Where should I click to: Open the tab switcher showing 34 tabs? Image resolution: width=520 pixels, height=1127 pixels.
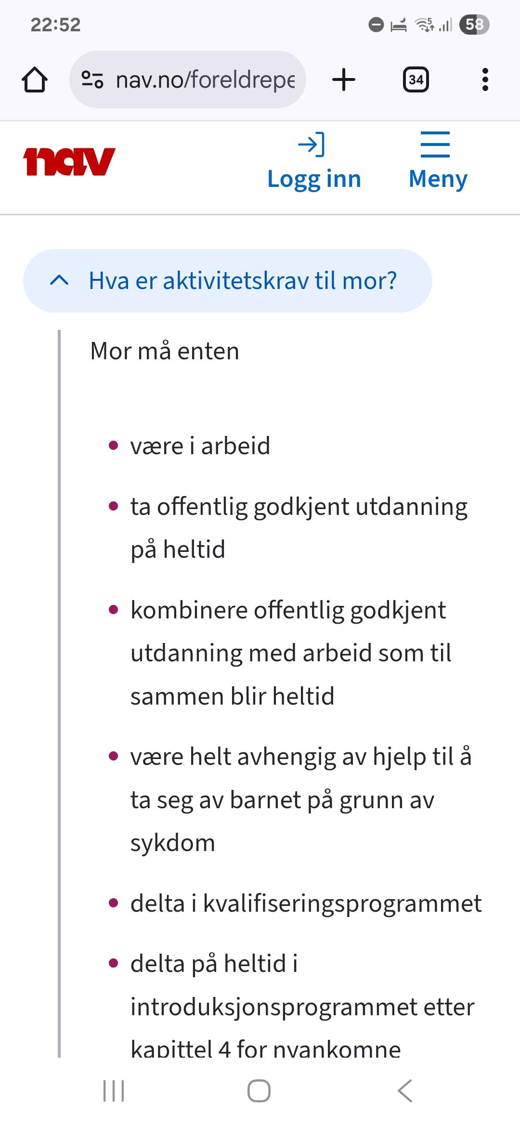tap(416, 79)
